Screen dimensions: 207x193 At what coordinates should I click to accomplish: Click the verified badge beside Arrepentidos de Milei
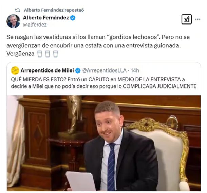(78, 70)
